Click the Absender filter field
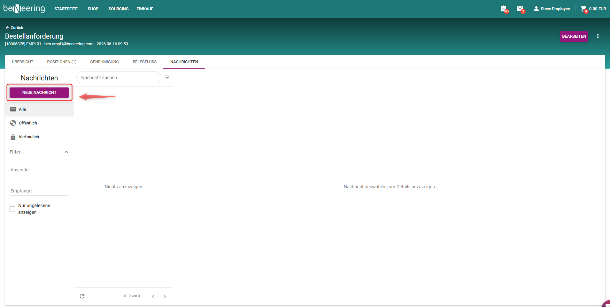 pyautogui.click(x=39, y=170)
